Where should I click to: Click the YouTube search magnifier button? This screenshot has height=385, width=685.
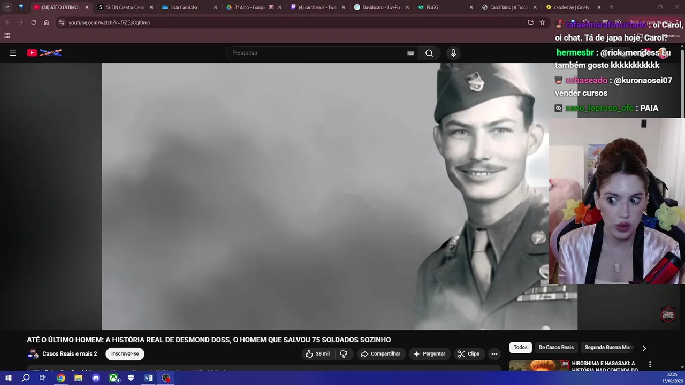(x=429, y=53)
